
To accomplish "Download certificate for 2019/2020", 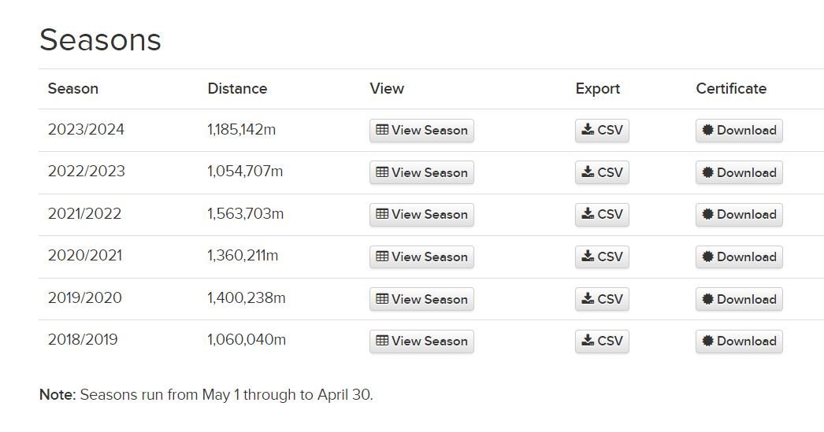I will 739,300.
